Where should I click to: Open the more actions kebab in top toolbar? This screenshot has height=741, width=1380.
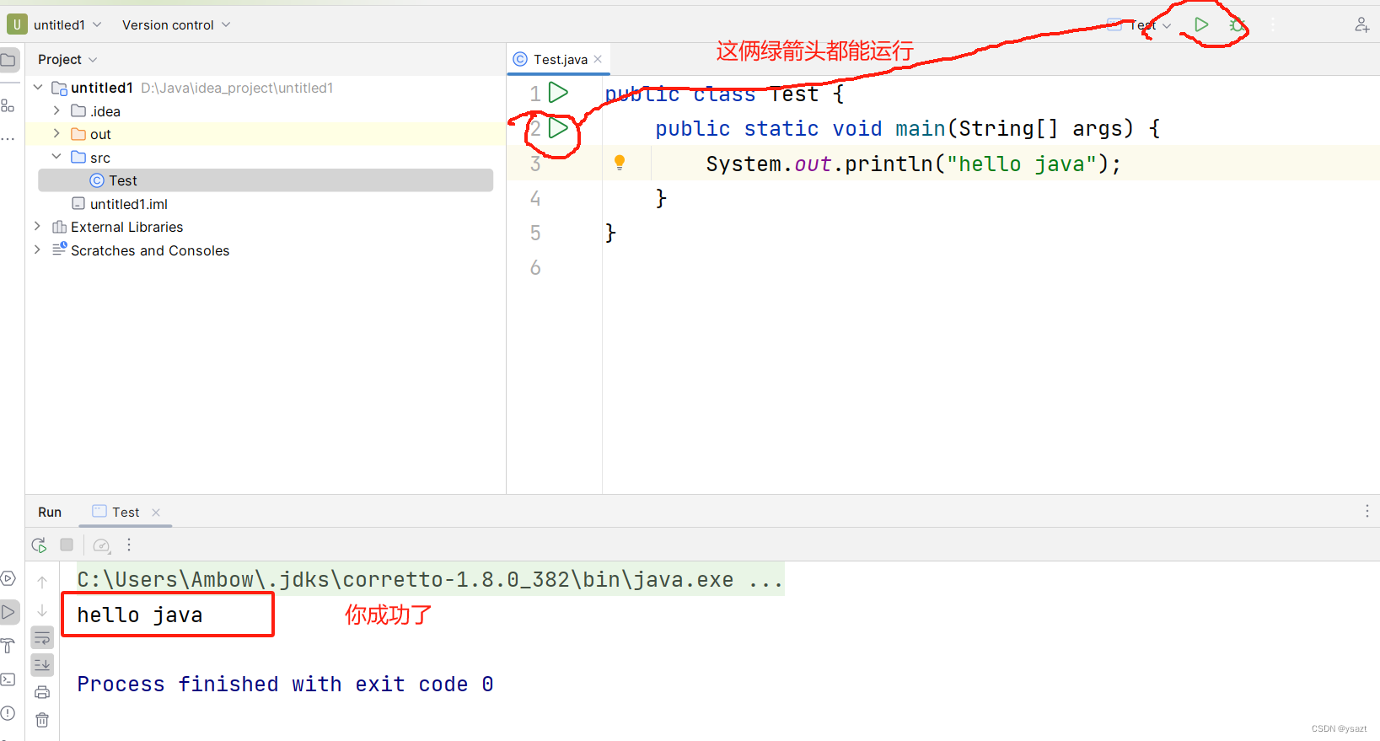tap(1273, 24)
